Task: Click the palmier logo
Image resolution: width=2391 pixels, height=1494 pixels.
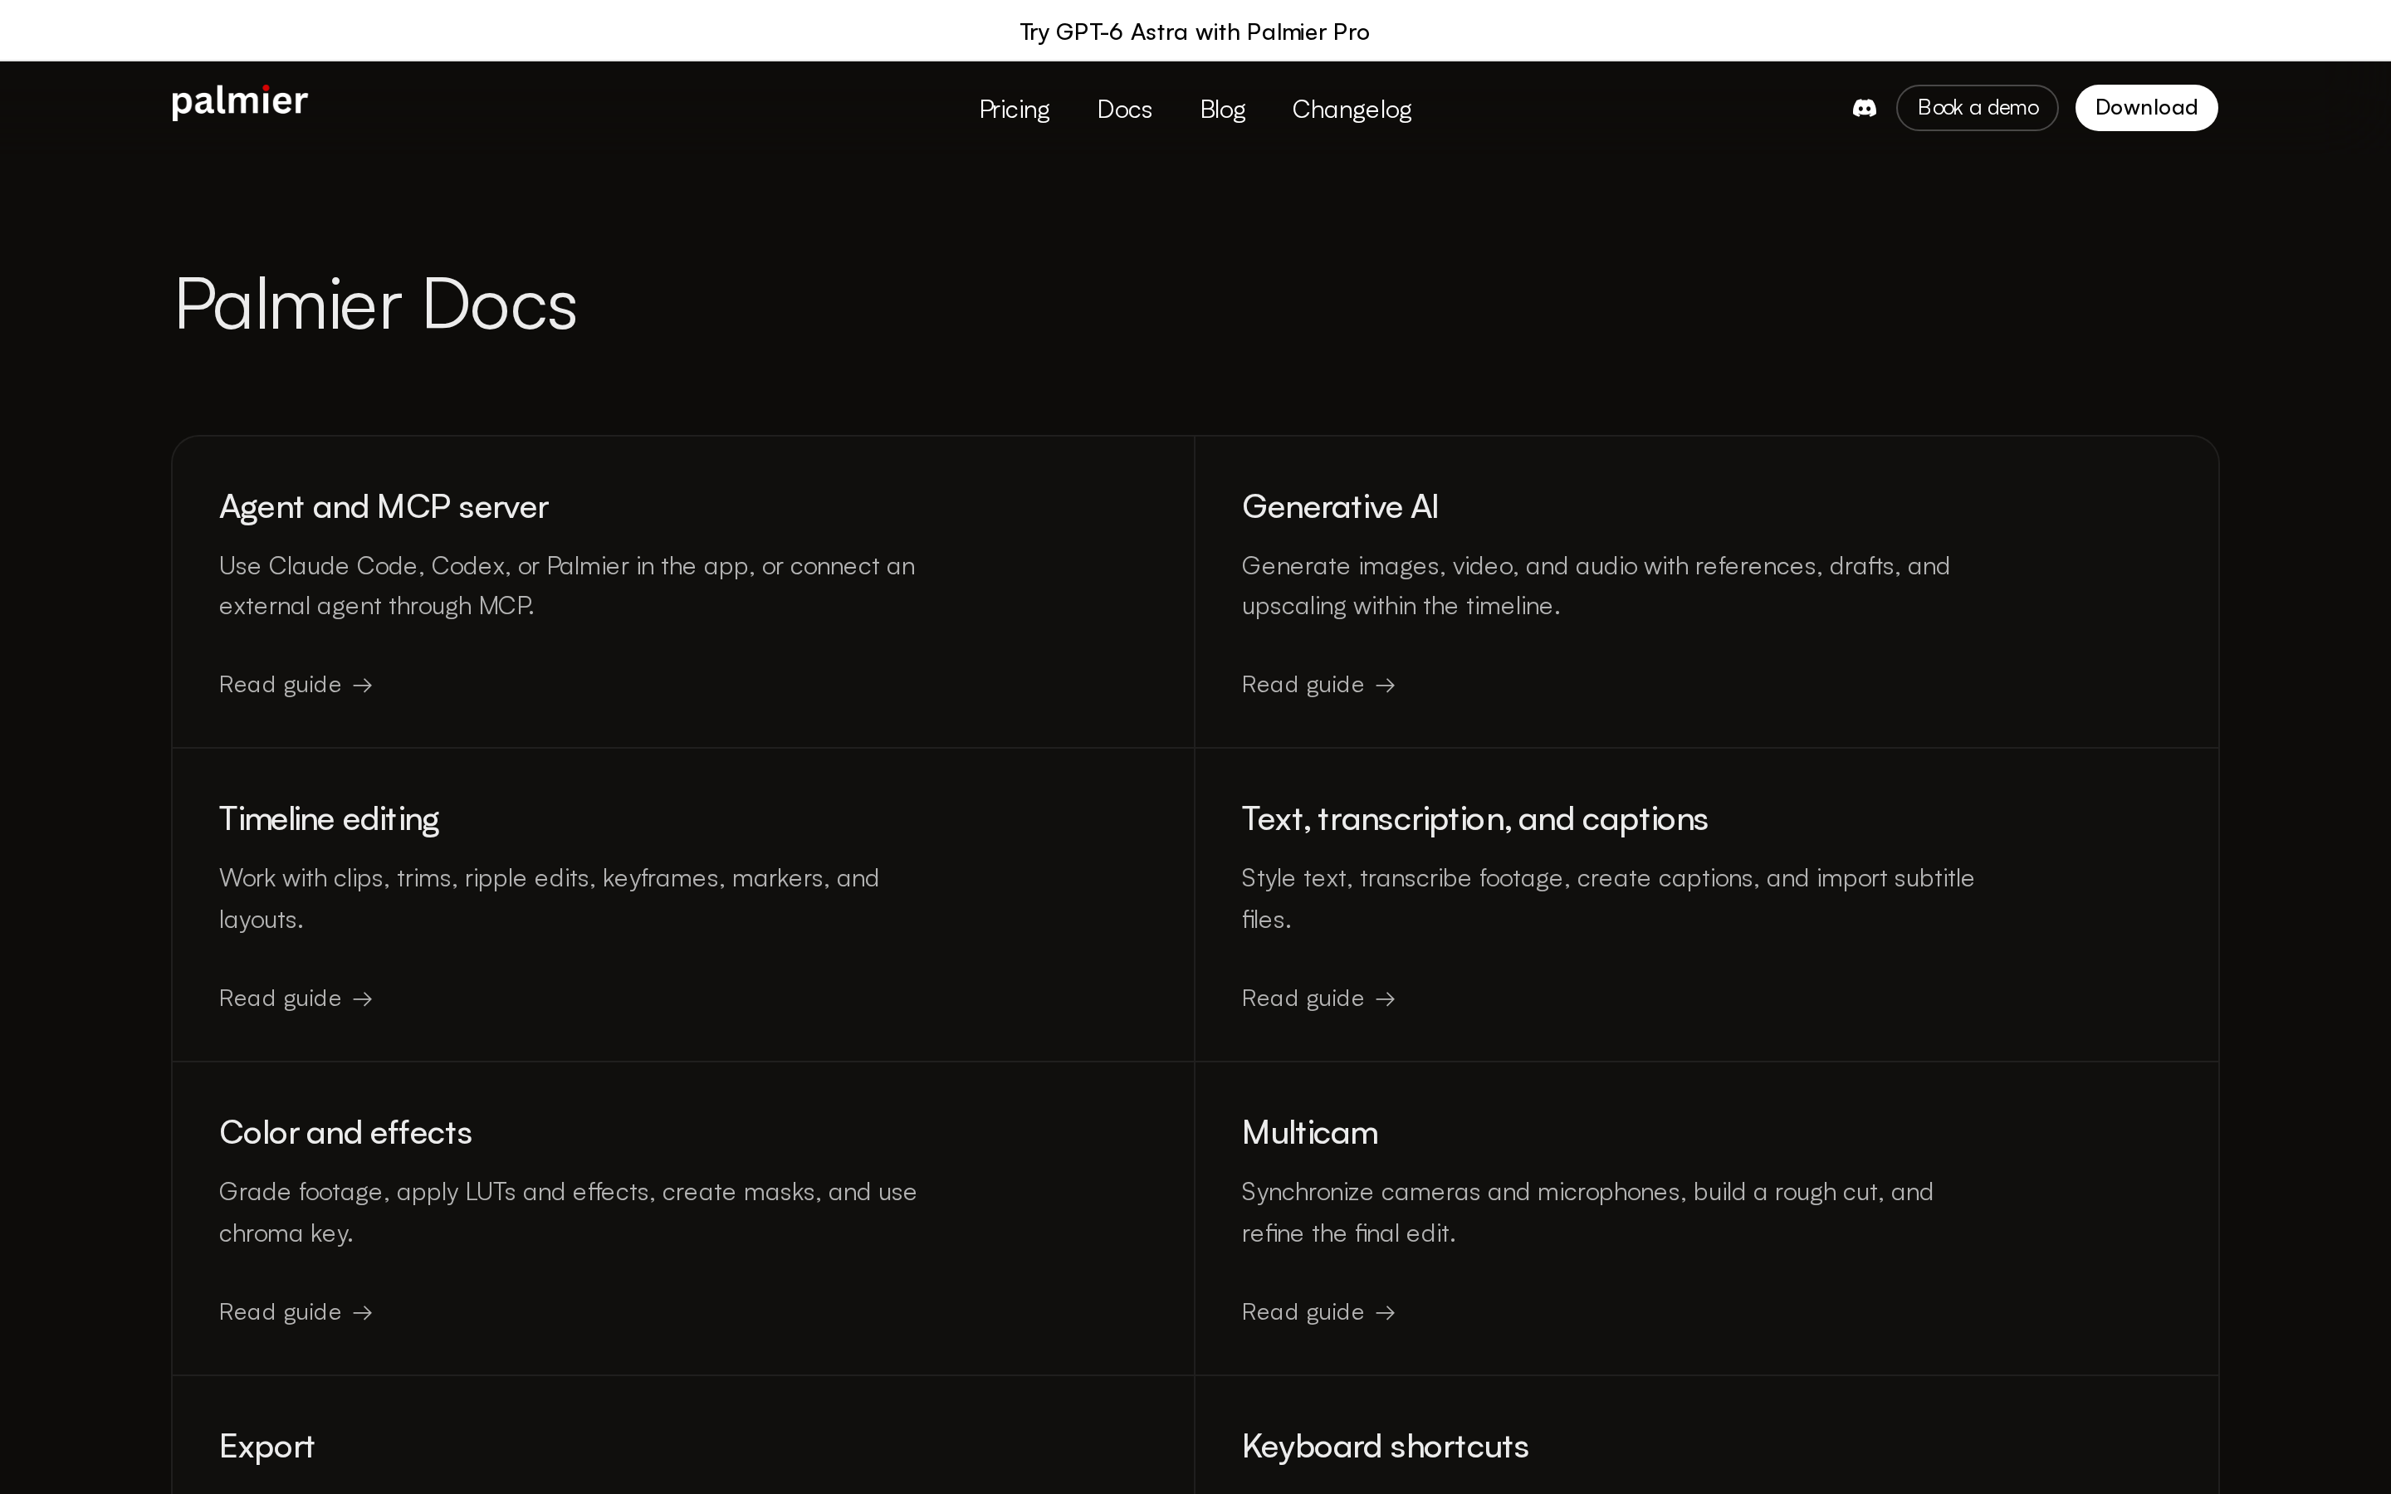Action: (x=240, y=103)
